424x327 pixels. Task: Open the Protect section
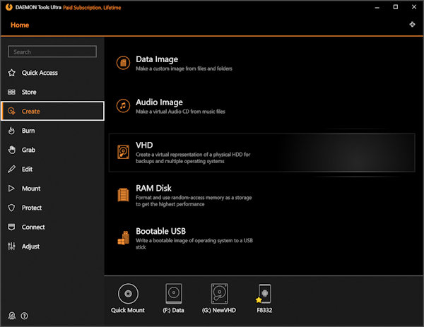click(x=52, y=208)
